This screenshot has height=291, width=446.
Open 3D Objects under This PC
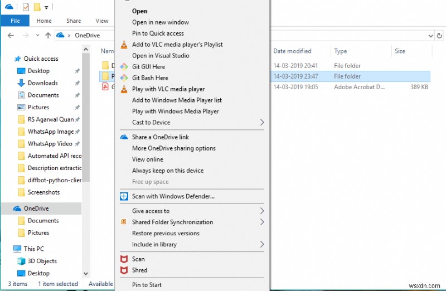click(42, 261)
